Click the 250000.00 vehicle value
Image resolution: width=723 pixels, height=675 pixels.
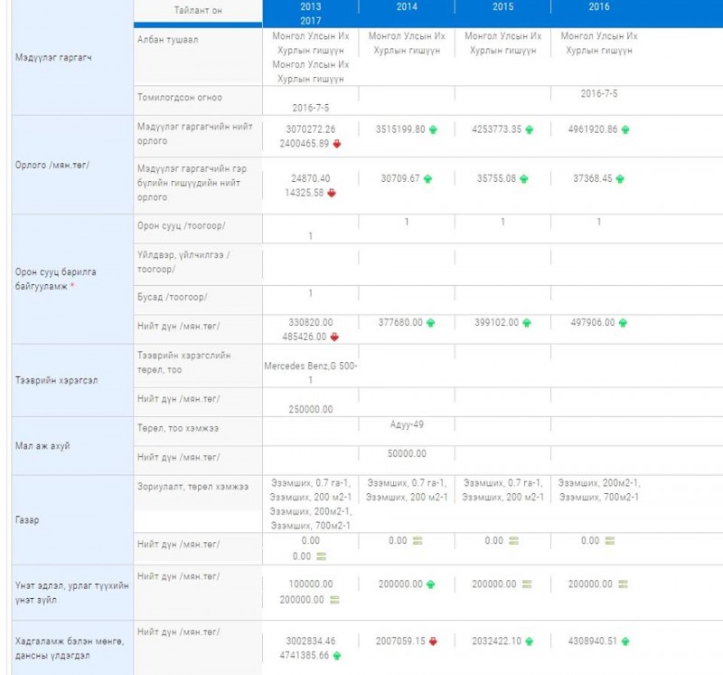pyautogui.click(x=310, y=410)
